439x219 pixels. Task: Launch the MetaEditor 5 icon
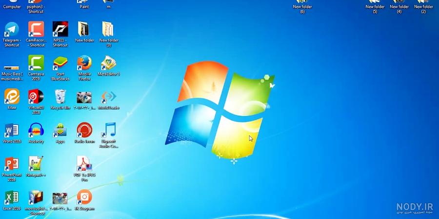pyautogui.click(x=109, y=63)
